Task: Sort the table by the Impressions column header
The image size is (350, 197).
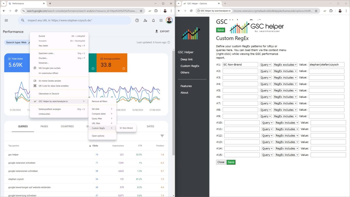Action: click(118, 146)
